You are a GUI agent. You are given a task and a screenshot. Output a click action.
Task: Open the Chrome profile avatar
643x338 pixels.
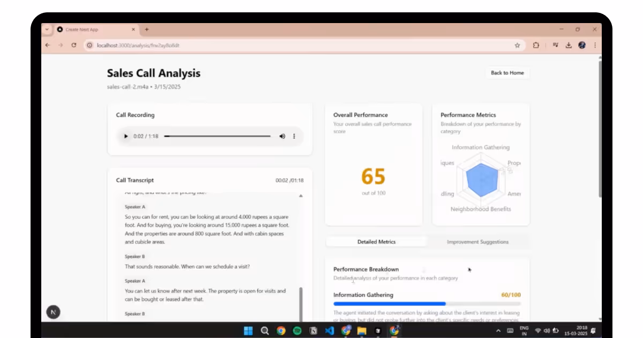582,46
